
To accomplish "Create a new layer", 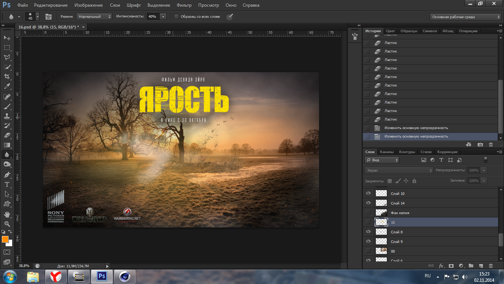I will 481,266.
